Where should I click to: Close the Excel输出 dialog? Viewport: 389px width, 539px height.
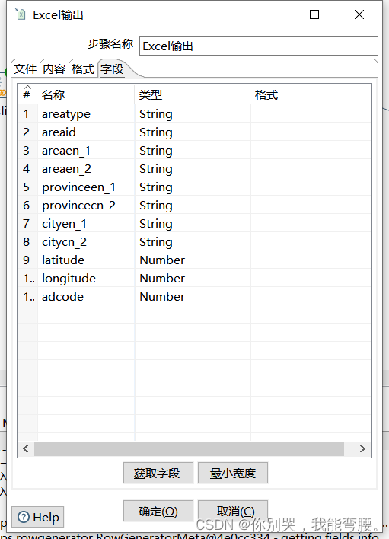coord(359,14)
